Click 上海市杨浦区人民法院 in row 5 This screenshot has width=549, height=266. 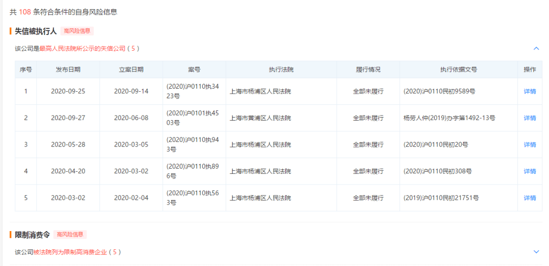coord(260,198)
